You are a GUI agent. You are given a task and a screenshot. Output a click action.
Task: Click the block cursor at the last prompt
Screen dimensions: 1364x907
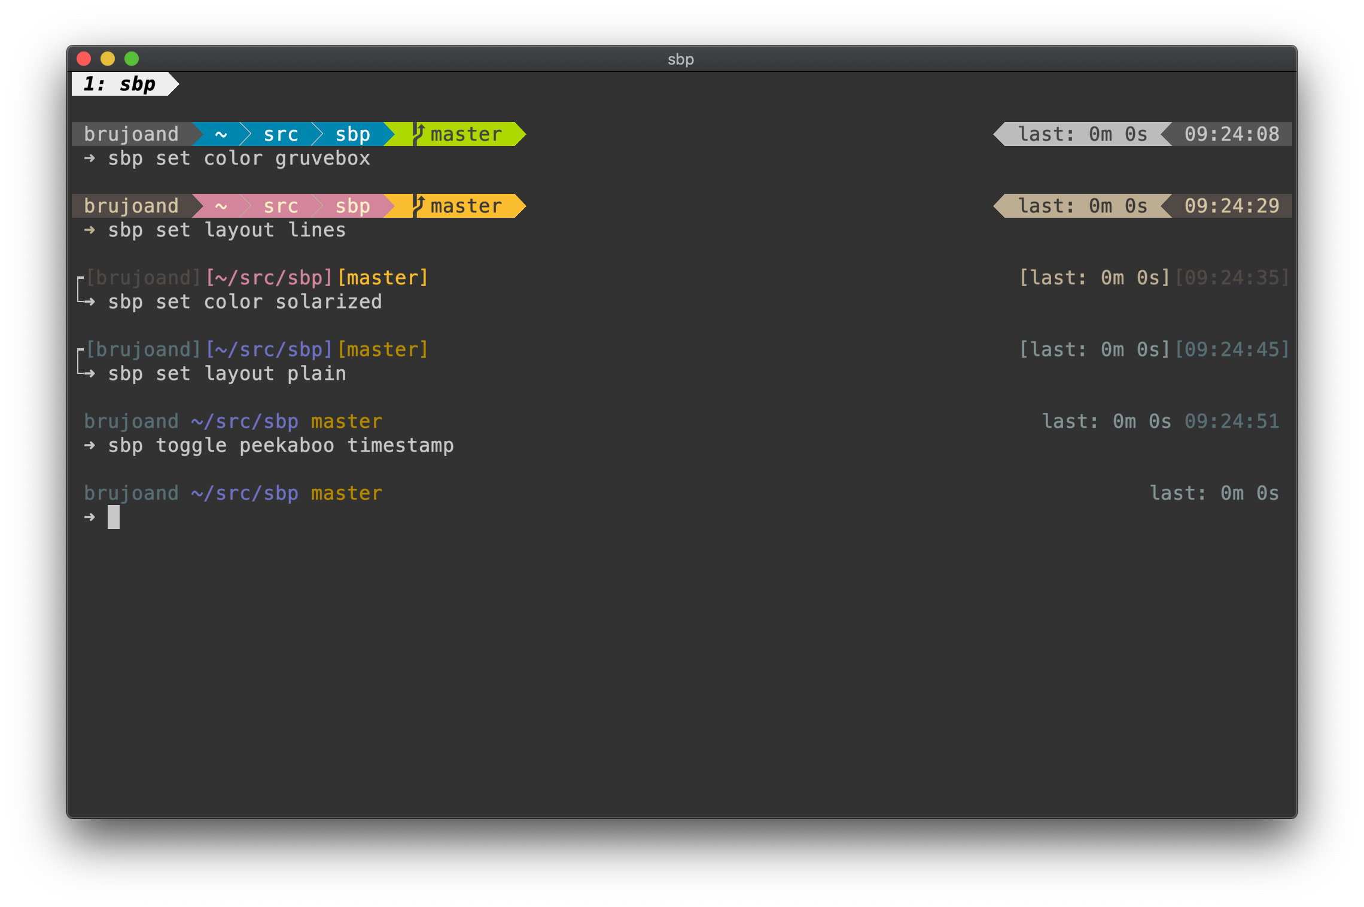[x=114, y=517]
